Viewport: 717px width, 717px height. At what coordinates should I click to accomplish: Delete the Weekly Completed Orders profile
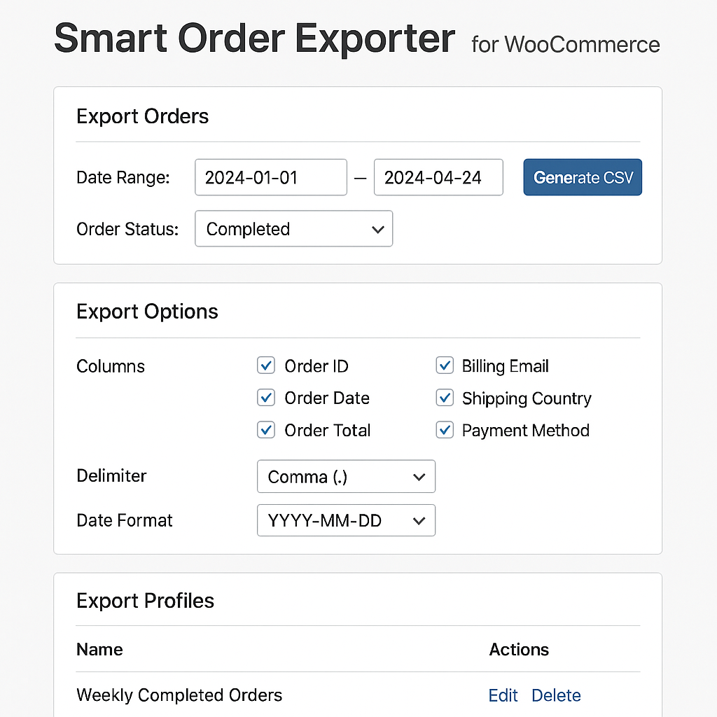pos(556,695)
